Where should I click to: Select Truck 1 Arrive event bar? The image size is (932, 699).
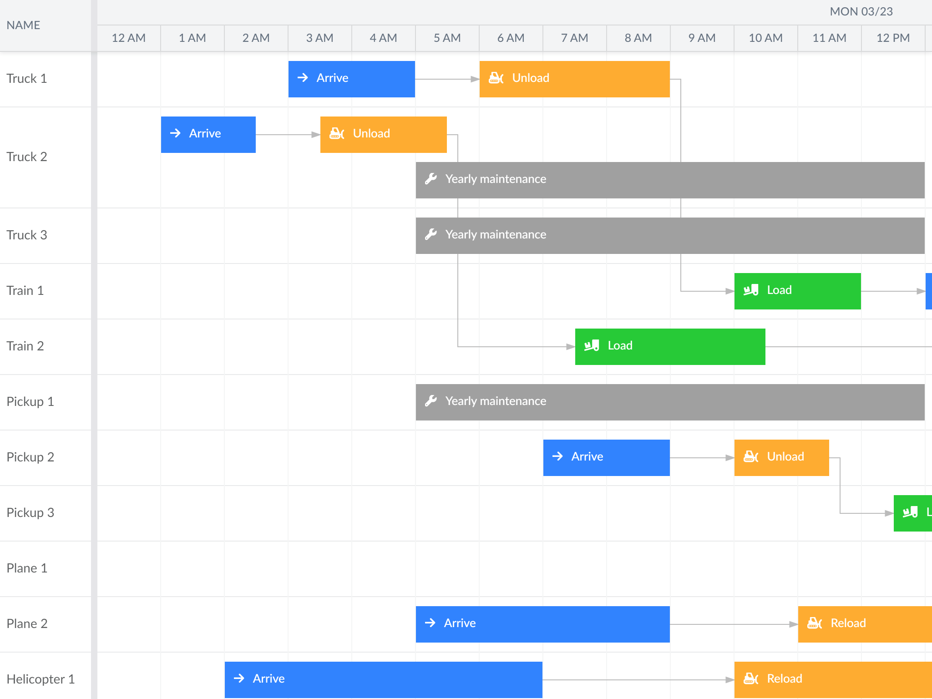point(352,79)
